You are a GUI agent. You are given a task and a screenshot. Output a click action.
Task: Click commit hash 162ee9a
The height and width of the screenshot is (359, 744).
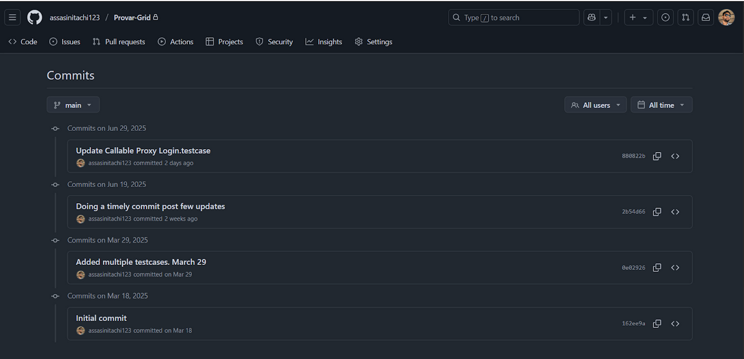634,324
